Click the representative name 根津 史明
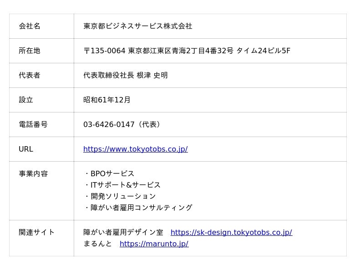Image resolution: width=364 pixels, height=270 pixels. (x=152, y=76)
